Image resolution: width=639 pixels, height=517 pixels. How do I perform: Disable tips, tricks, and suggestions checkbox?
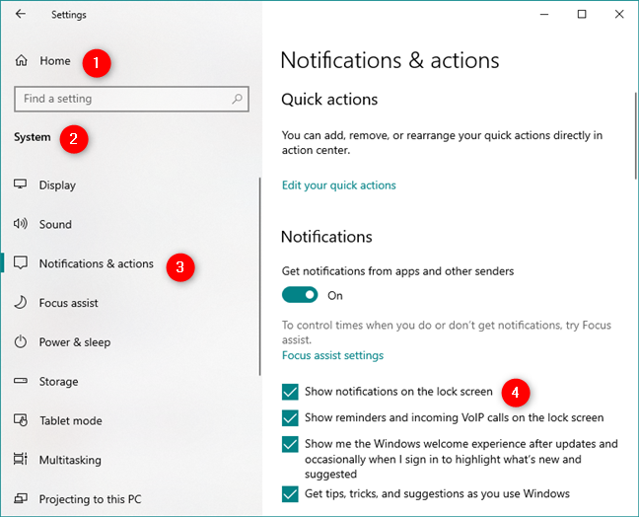pos(290,493)
